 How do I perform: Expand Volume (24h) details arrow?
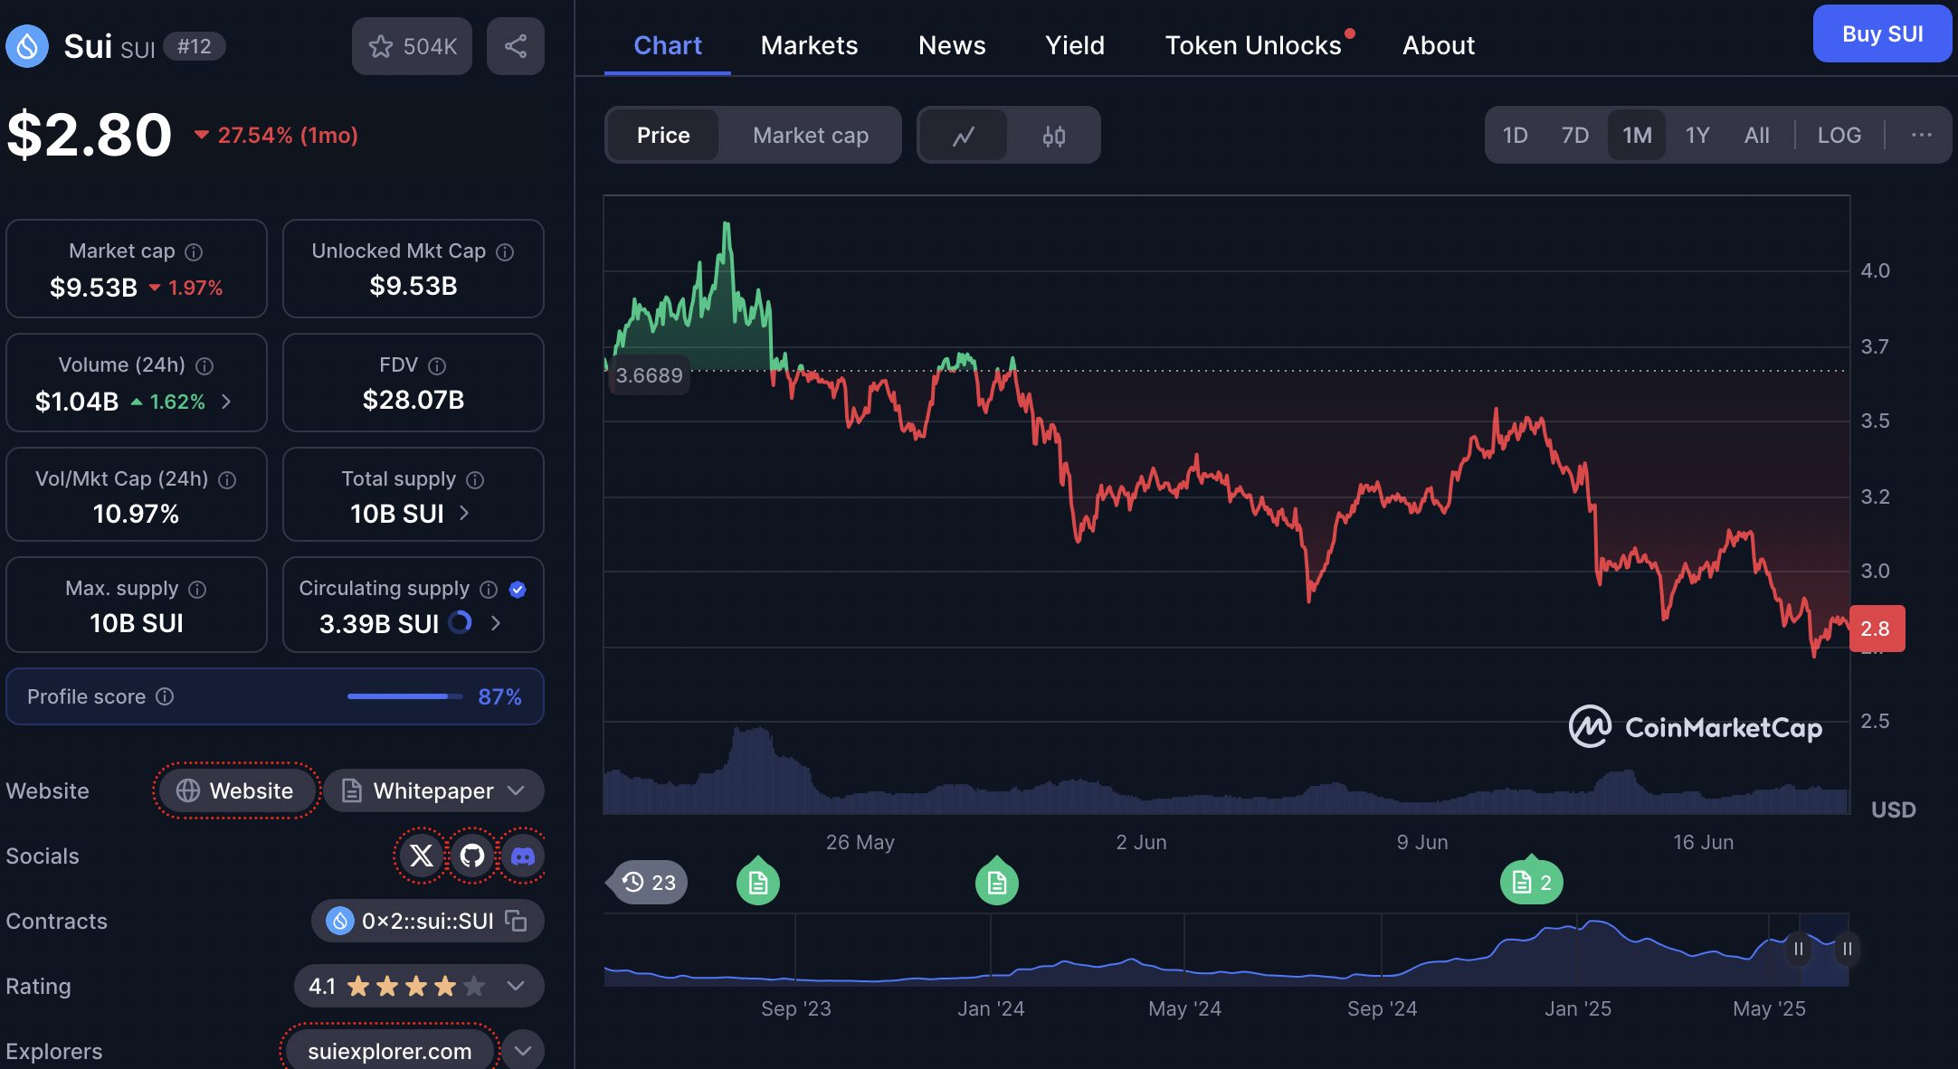[x=226, y=401]
